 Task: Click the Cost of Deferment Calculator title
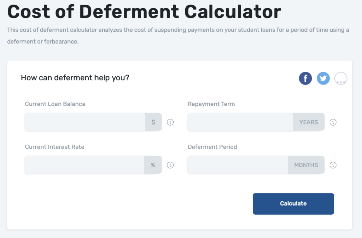[x=144, y=12]
